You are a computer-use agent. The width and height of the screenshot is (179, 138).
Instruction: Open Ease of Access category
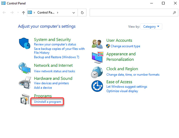pyautogui.click(x=119, y=82)
